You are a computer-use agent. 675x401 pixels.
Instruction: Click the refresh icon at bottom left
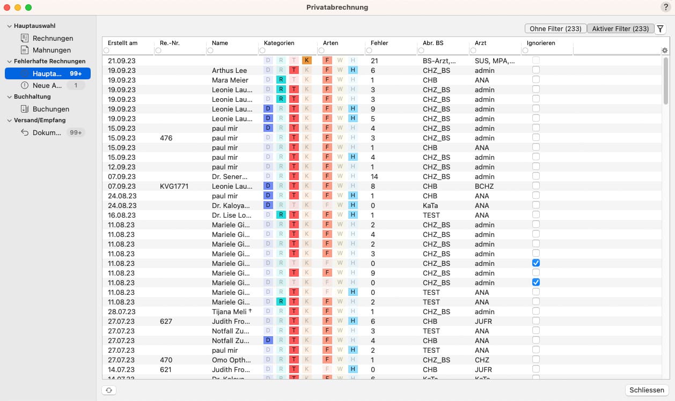pyautogui.click(x=109, y=390)
